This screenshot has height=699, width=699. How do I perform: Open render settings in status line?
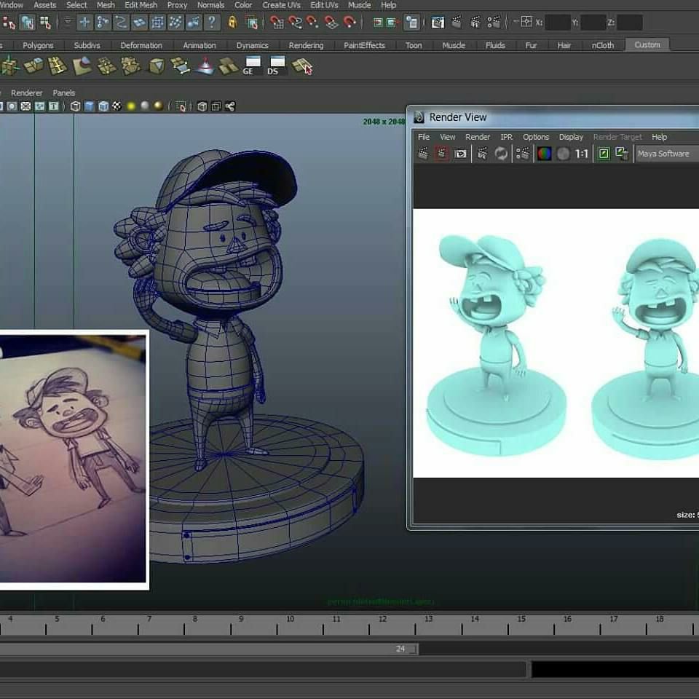494,23
